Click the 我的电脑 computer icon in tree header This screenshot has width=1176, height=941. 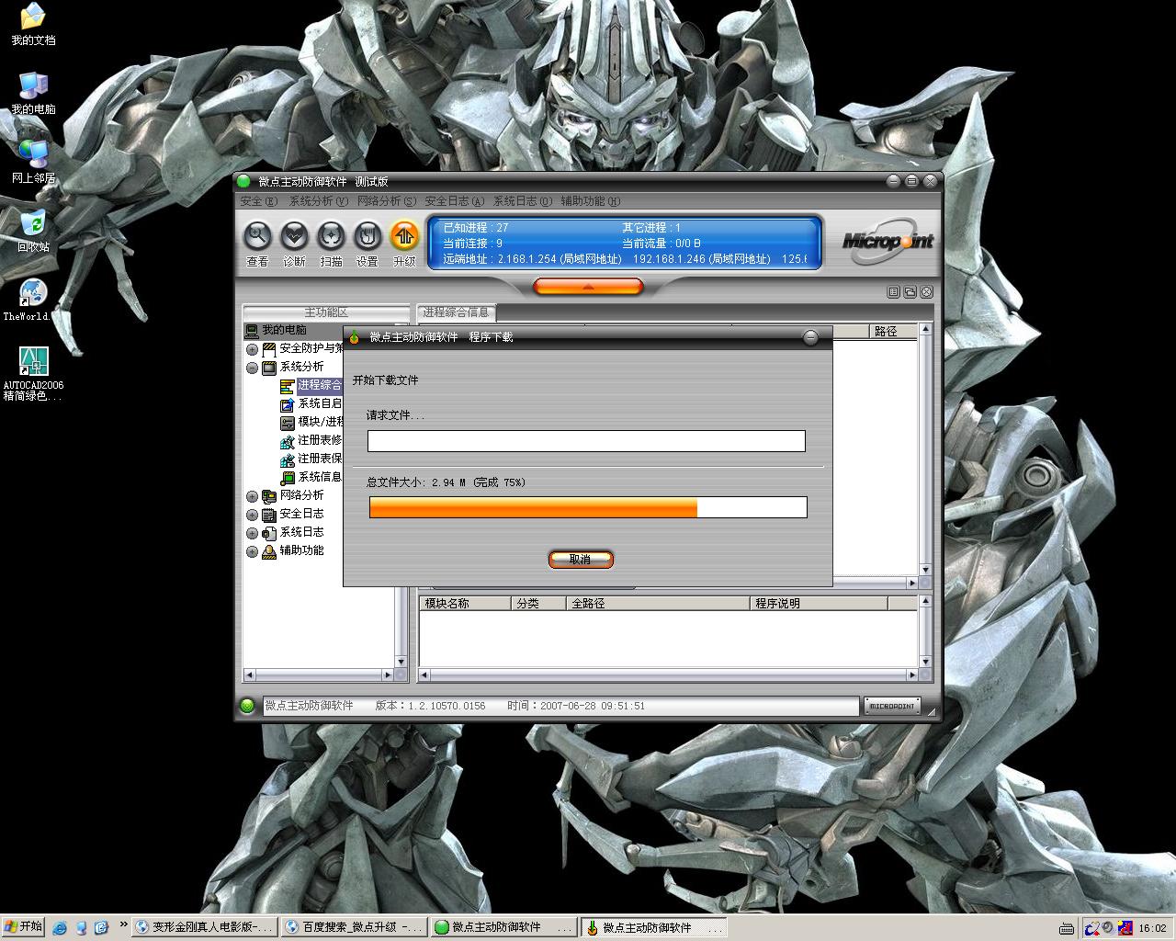click(x=251, y=330)
